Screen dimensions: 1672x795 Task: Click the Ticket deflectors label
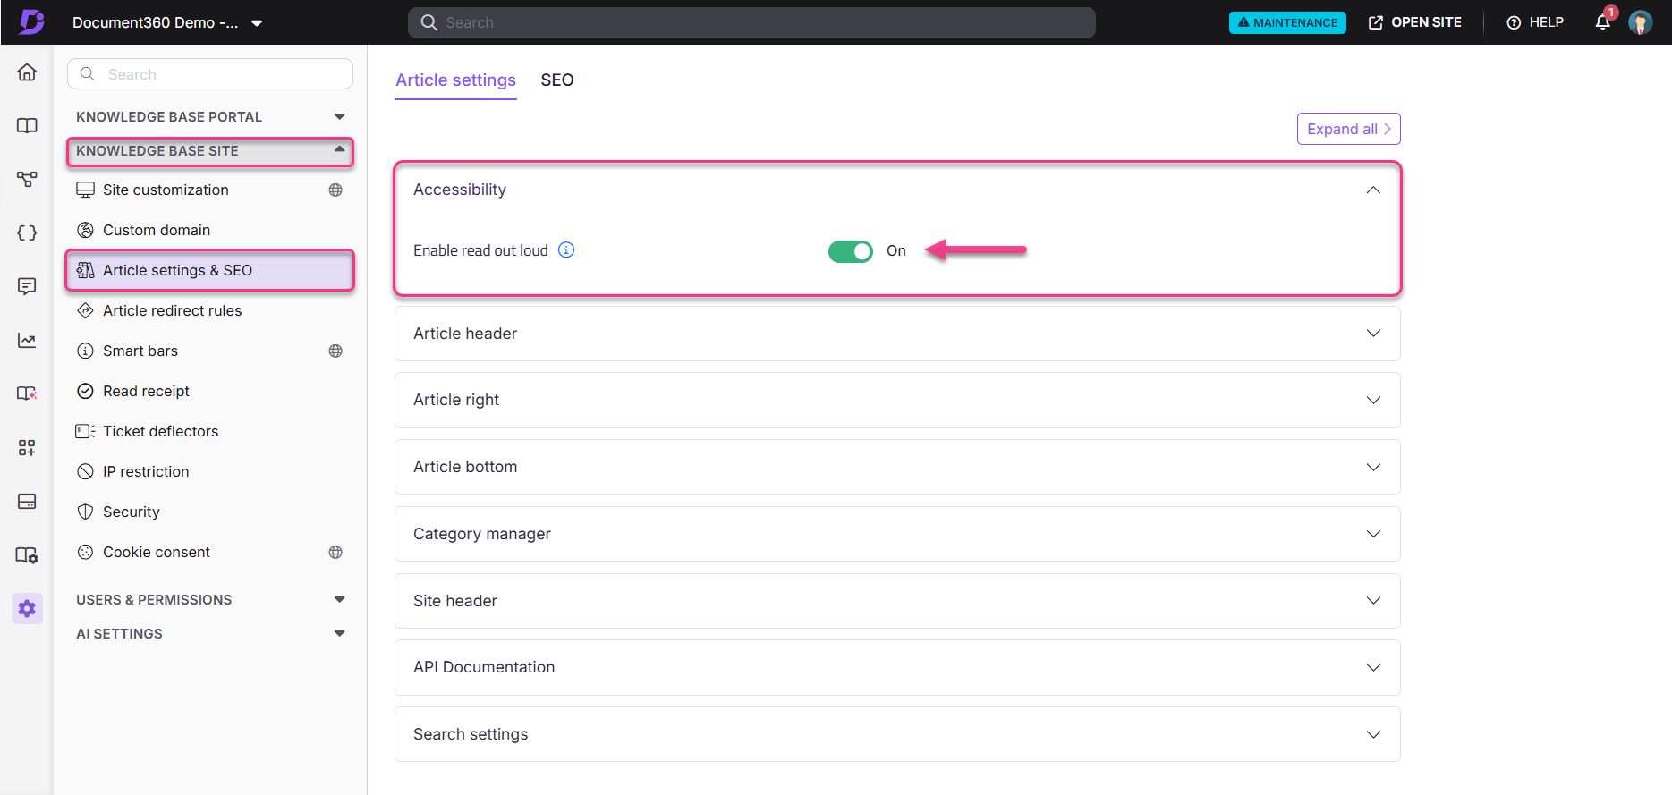(x=160, y=431)
